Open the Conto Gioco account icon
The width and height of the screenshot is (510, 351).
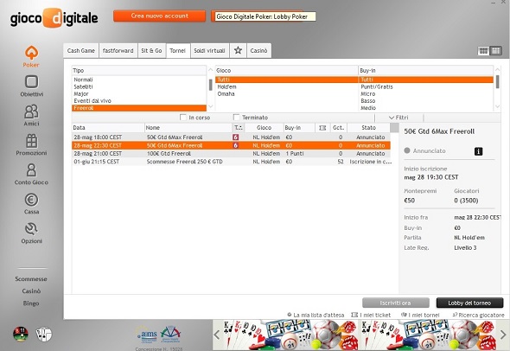coord(31,170)
